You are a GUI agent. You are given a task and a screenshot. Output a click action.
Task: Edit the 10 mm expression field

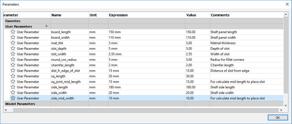pos(147,98)
